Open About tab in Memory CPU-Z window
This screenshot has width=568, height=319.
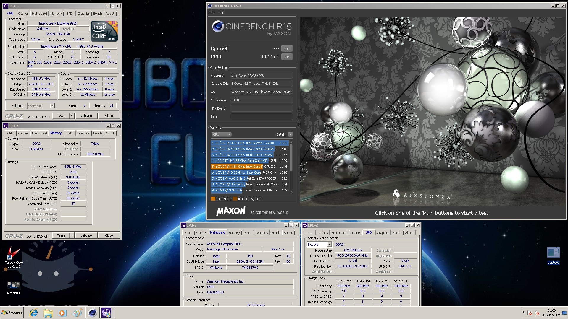tap(110, 133)
